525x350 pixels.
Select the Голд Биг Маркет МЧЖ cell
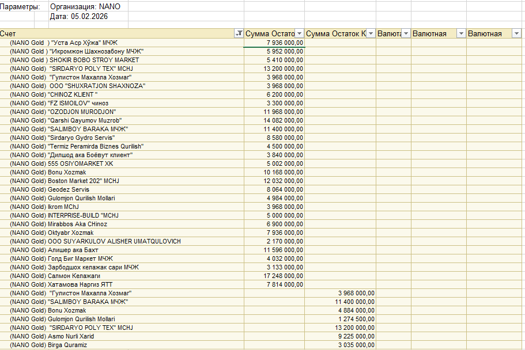tap(122, 259)
